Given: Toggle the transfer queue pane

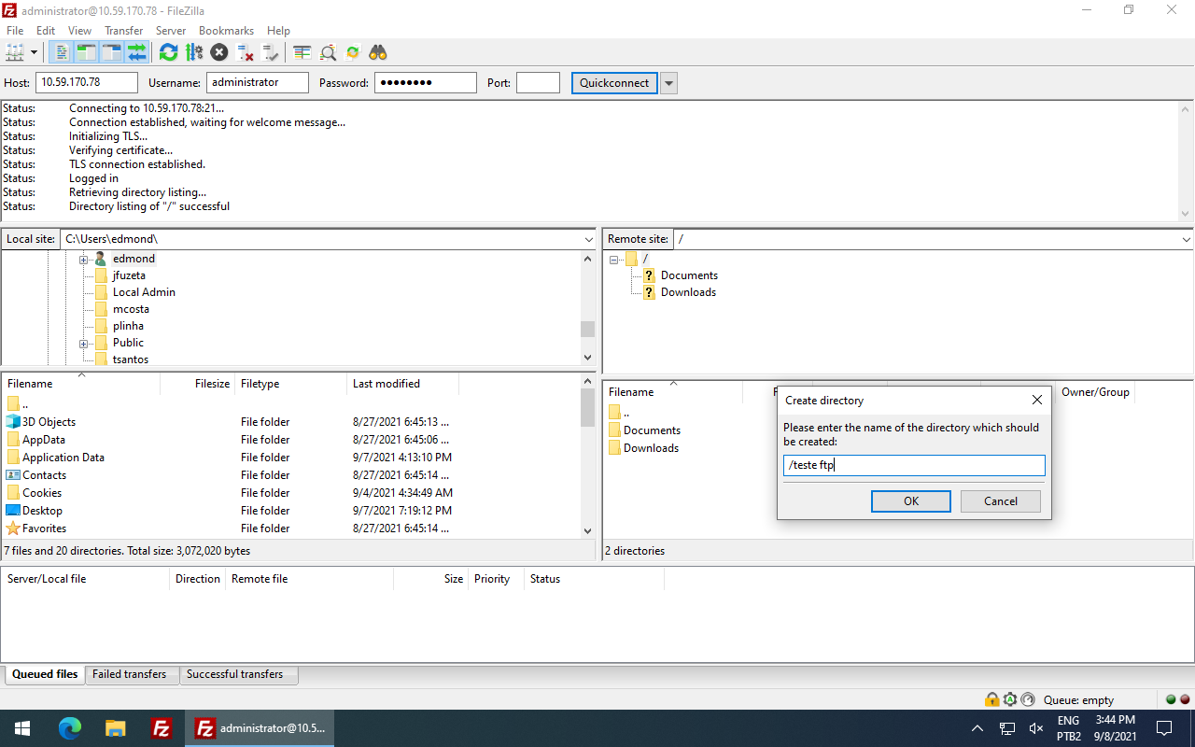Looking at the screenshot, I should [x=137, y=52].
